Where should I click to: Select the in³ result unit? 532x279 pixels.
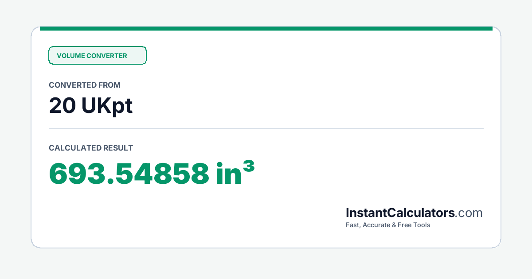pyautogui.click(x=235, y=173)
